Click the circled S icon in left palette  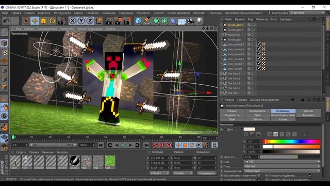[x=4, y=116]
